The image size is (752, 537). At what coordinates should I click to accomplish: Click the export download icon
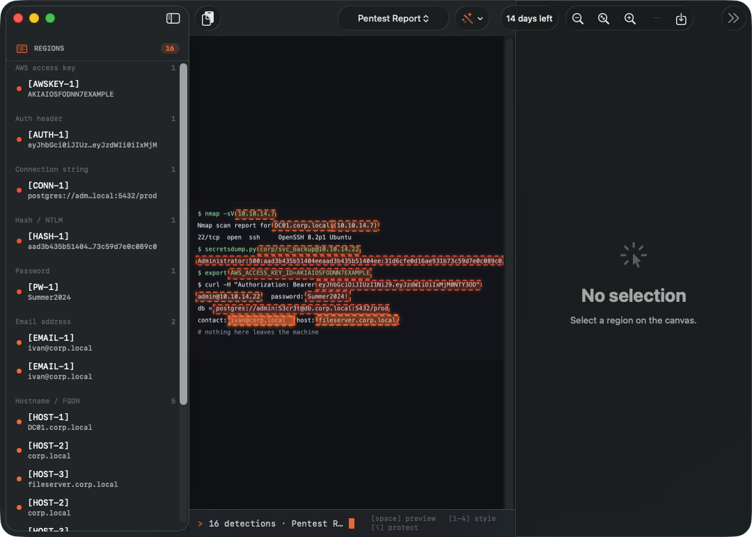tap(681, 19)
